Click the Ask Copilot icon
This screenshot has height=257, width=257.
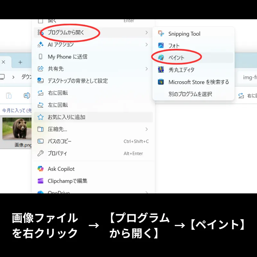(40, 169)
